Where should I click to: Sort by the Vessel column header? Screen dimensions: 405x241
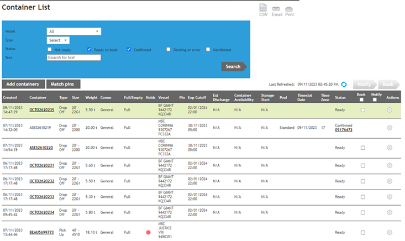pyautogui.click(x=164, y=97)
